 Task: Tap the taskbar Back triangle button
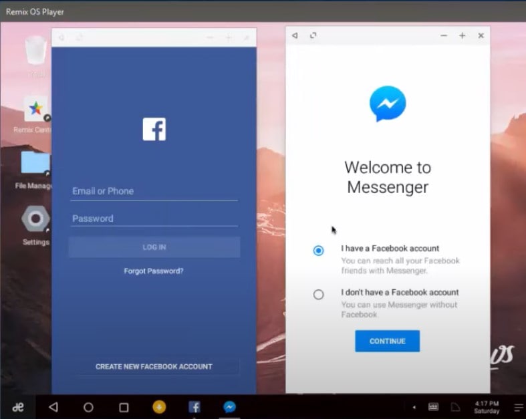tap(53, 407)
